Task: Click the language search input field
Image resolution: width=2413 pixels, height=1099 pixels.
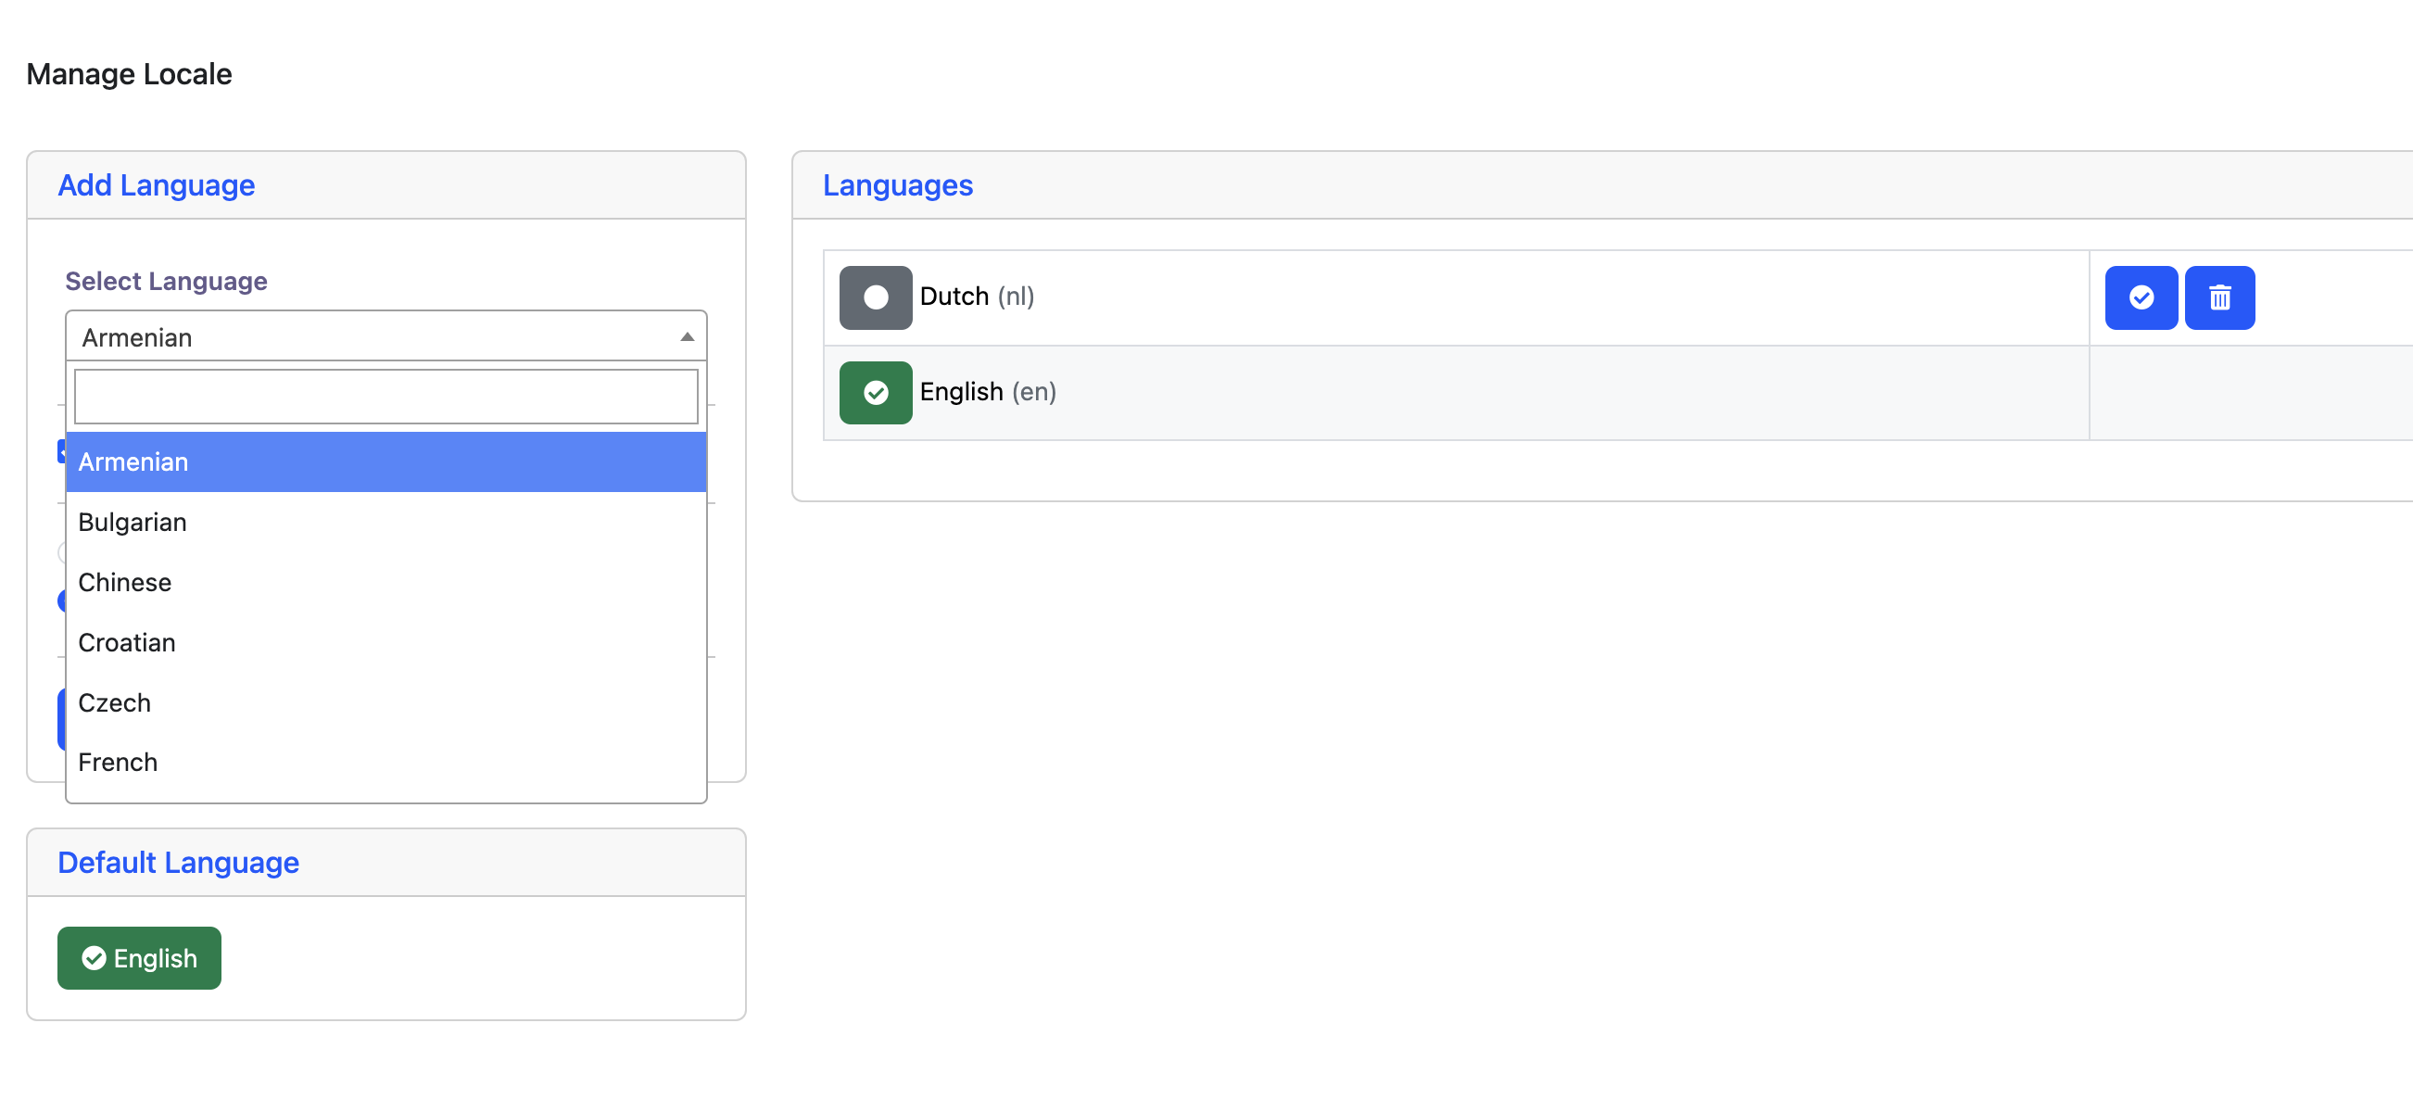Action: (x=385, y=397)
